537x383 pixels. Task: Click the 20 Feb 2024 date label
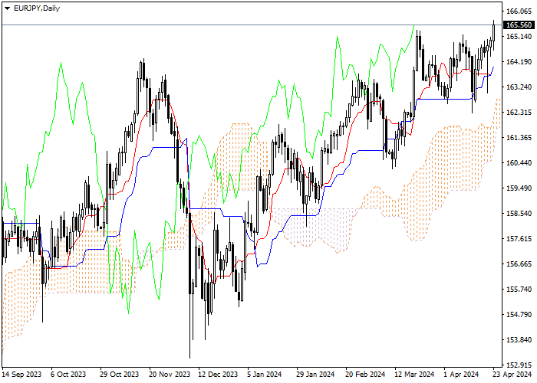365,375
